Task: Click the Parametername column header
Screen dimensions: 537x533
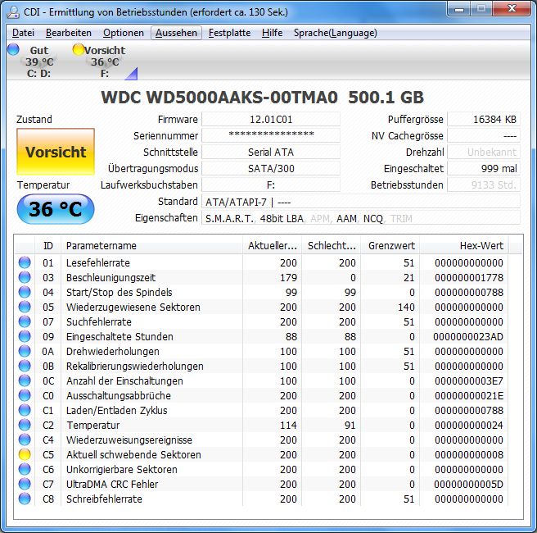Action: 151,245
